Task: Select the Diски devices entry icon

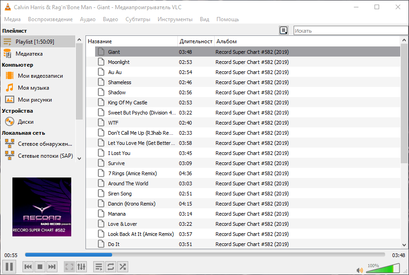Action: coord(10,122)
